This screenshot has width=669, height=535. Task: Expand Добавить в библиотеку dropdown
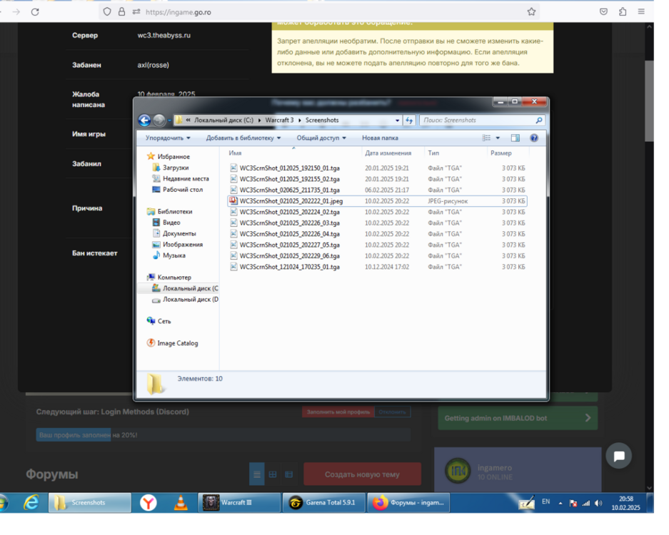[243, 138]
